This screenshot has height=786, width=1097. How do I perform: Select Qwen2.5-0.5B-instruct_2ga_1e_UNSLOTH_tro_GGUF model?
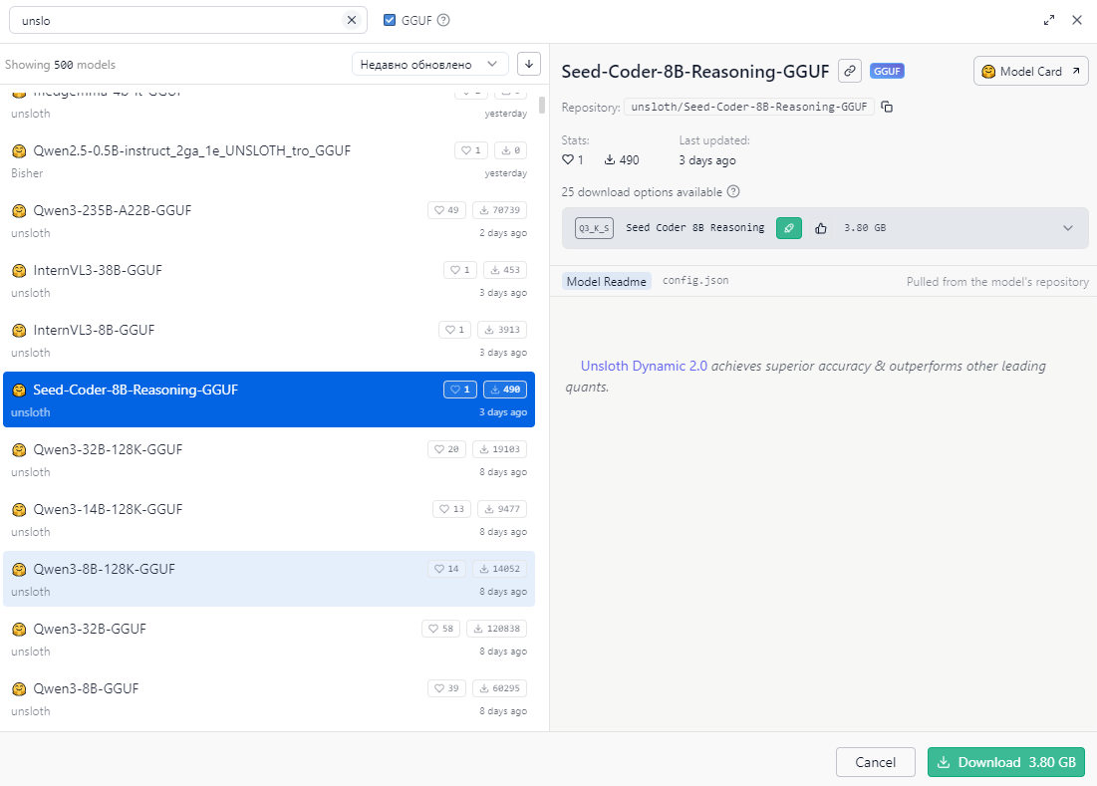pyautogui.click(x=269, y=160)
